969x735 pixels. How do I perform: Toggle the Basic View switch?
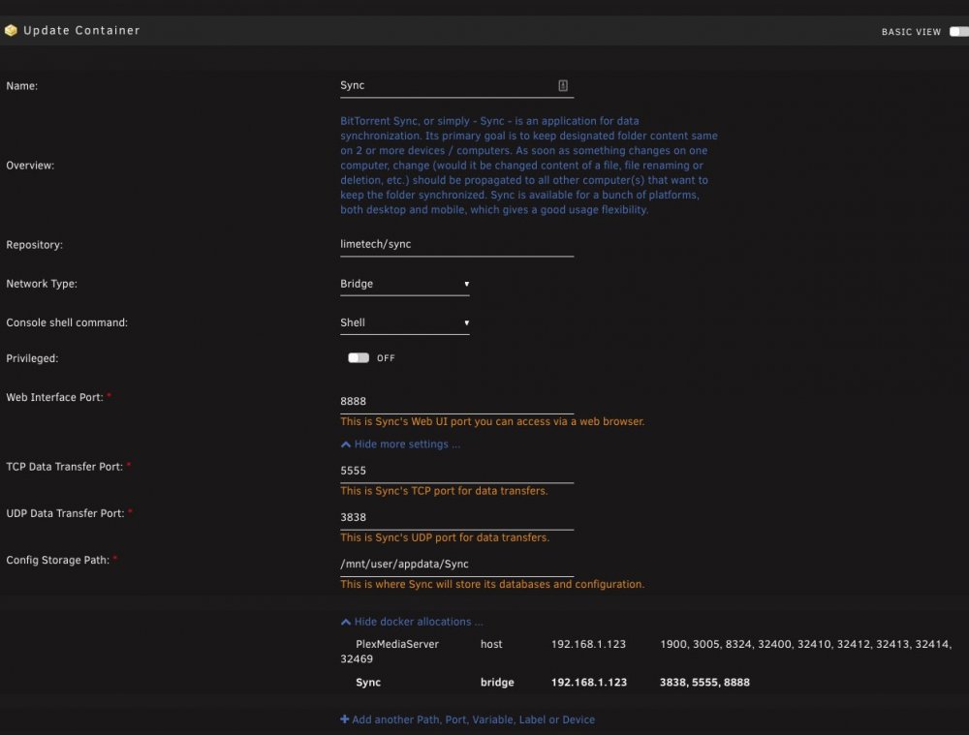(958, 32)
